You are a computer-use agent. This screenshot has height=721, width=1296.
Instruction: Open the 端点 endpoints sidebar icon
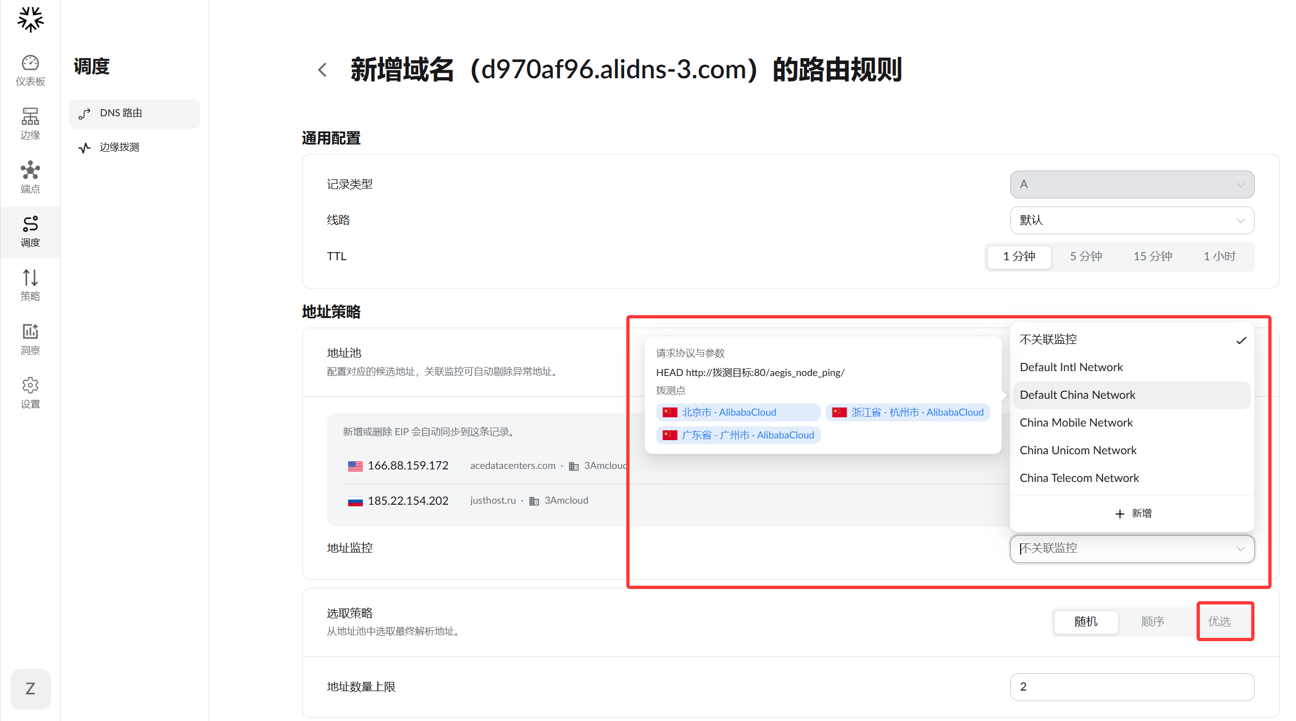tap(30, 178)
